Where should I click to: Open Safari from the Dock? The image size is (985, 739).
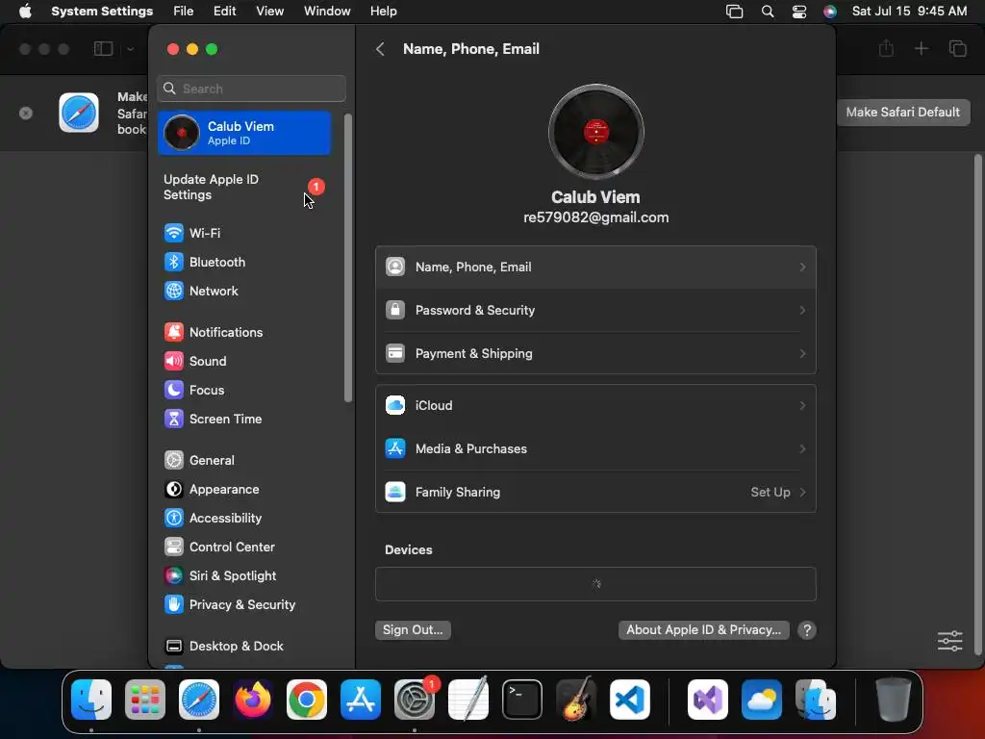(199, 700)
